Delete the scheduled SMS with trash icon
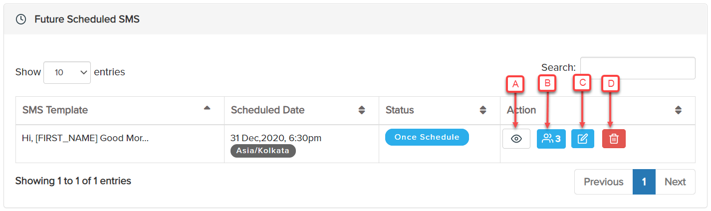 614,139
